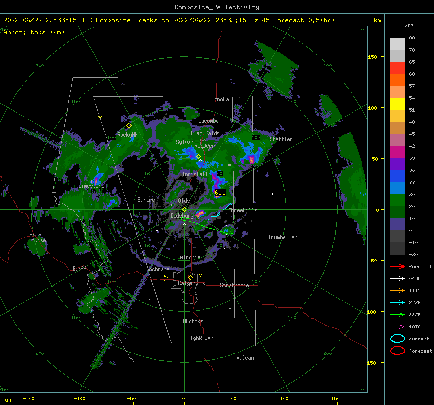The width and height of the screenshot is (434, 405).
Task: Pick the bright yellow 54 dBZ swatch
Action: [397, 104]
